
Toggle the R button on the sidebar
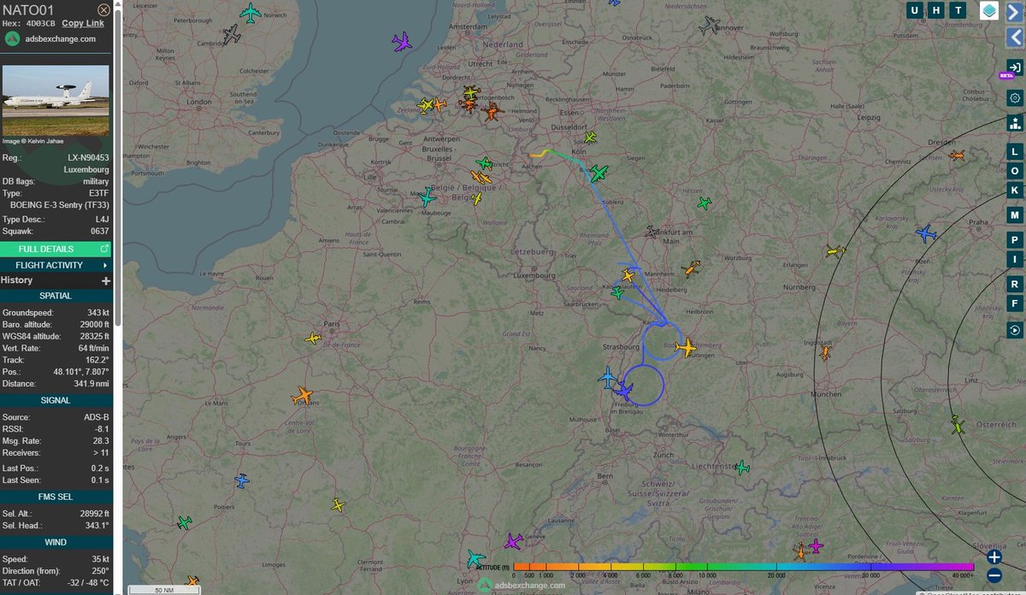click(x=1015, y=284)
